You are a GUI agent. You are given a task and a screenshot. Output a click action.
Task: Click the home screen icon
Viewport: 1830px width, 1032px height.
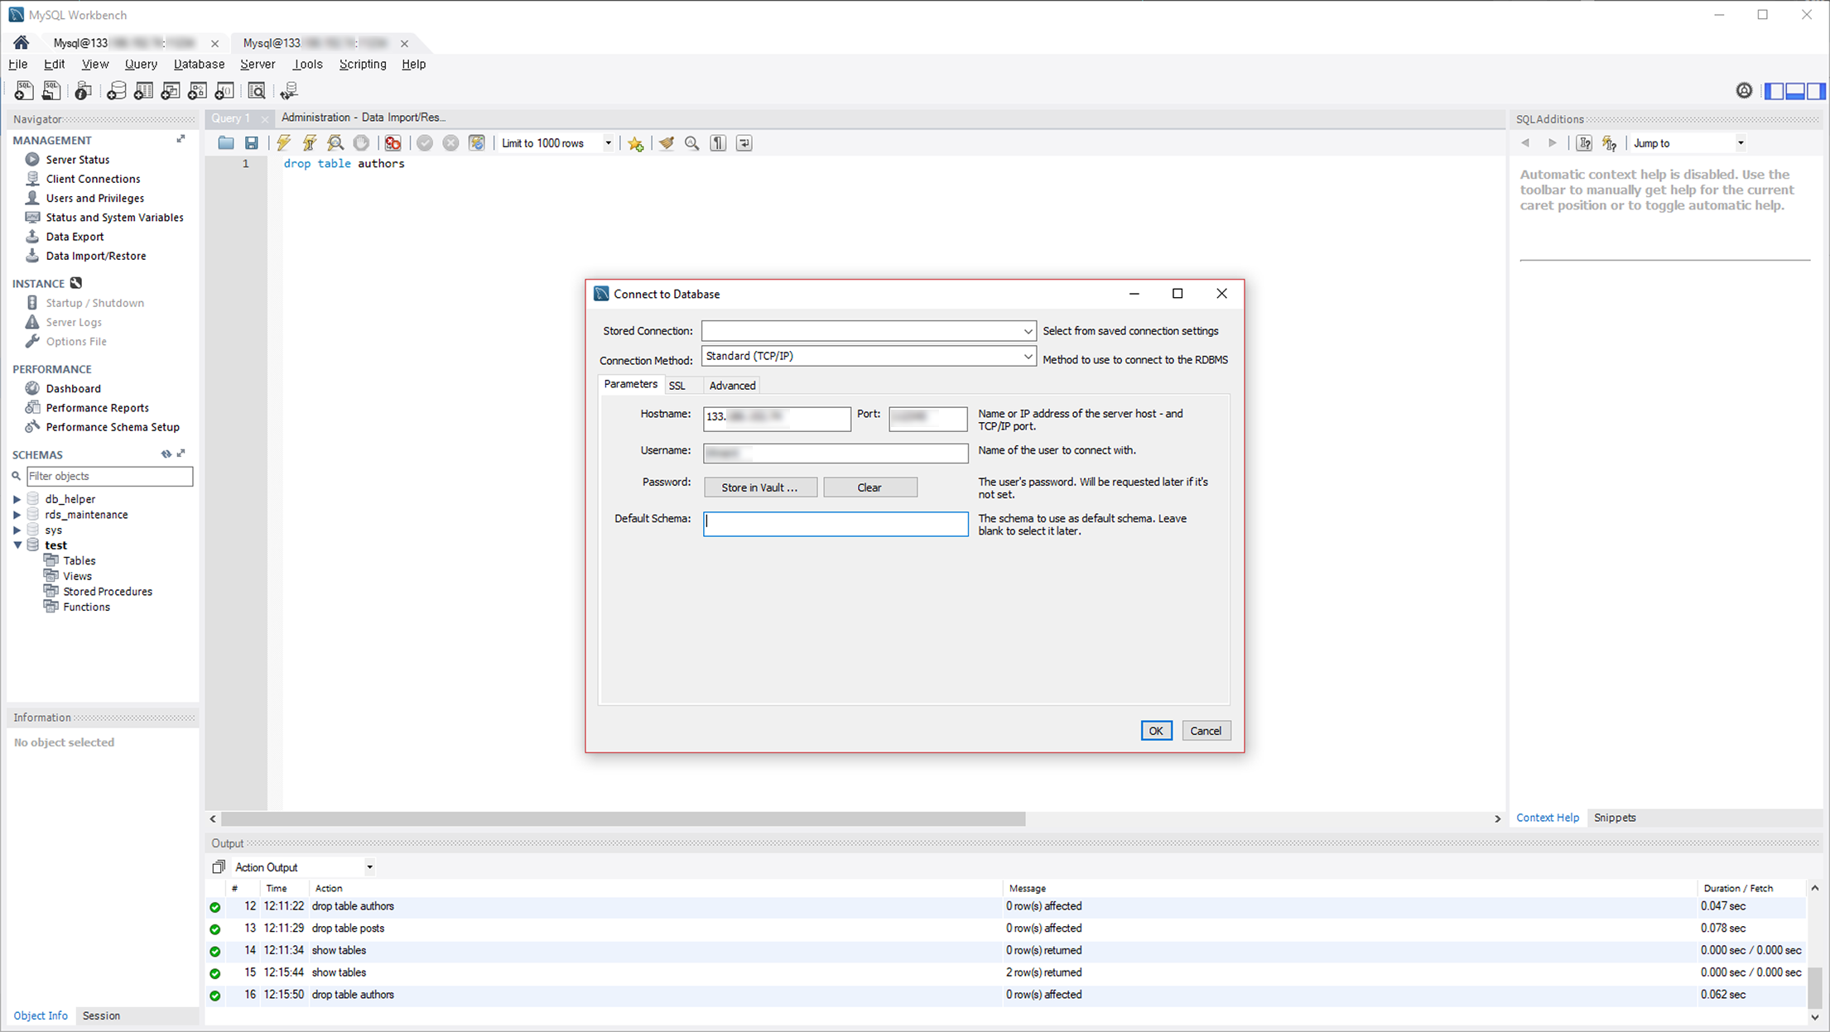22,42
